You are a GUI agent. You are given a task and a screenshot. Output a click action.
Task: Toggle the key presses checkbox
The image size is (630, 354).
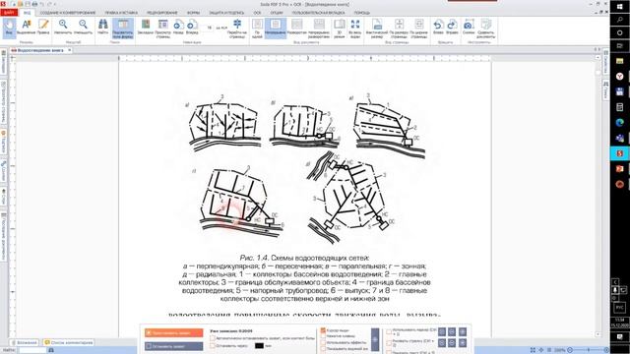(x=323, y=336)
